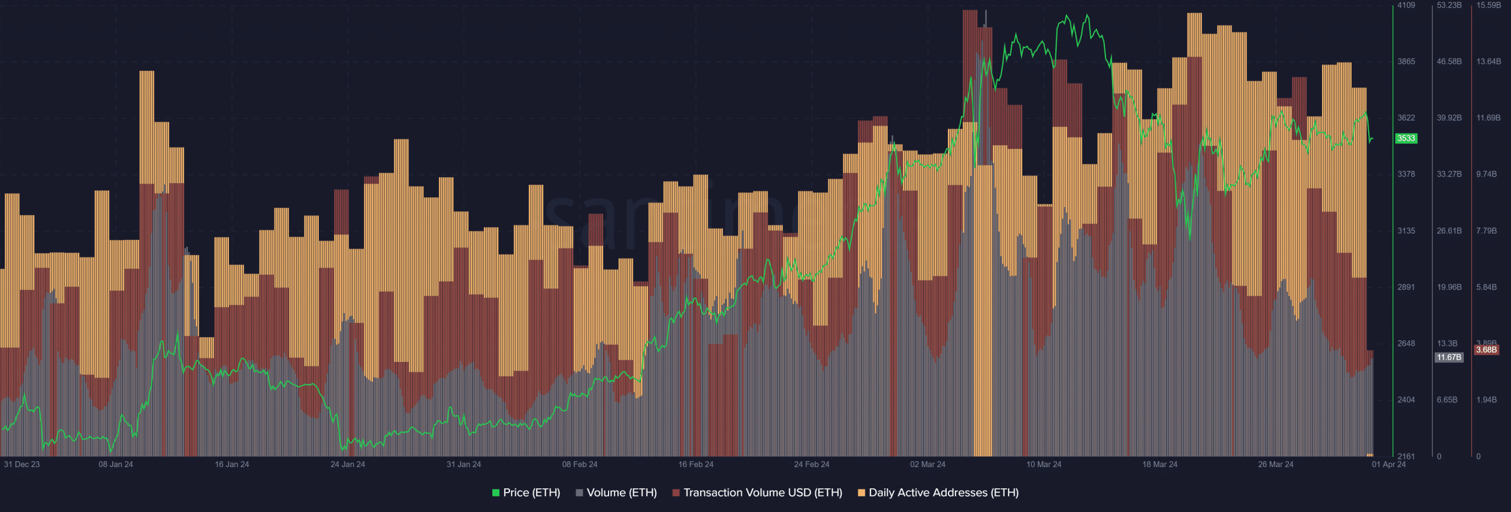Screen dimensions: 1511x512
Task: Click the 3378 price axis label
Action: [x=1406, y=174]
